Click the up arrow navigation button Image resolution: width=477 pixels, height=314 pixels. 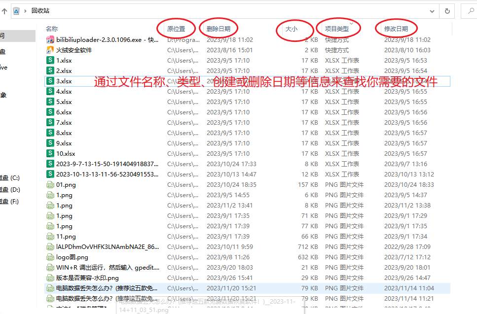(x=4, y=11)
